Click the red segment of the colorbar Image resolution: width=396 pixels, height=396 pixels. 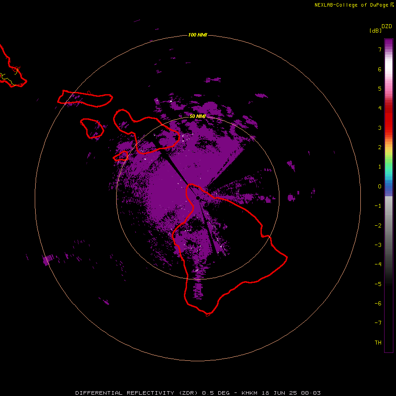pyautogui.click(x=389, y=119)
